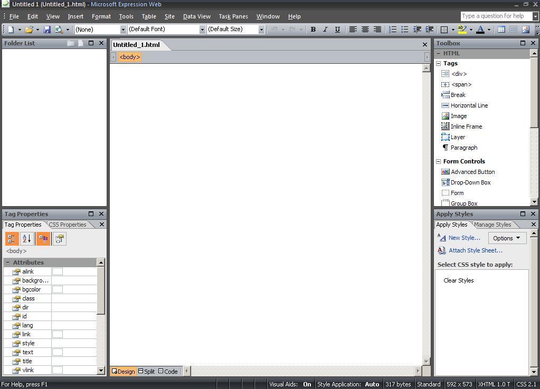Click Insert Table icon
Viewport: 540px width, 389px height.
[x=501, y=30]
